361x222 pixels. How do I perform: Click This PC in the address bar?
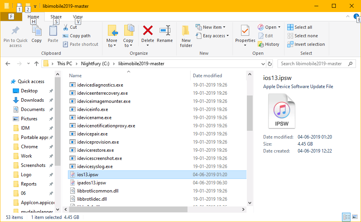click(x=64, y=64)
